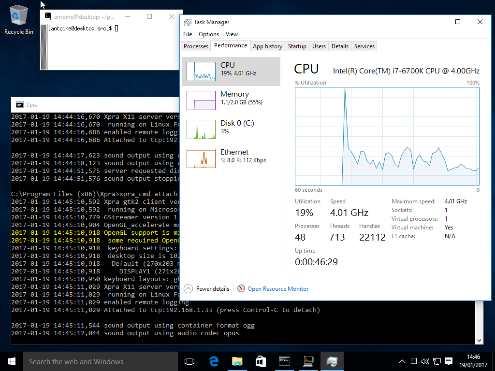The width and height of the screenshot is (495, 371).
Task: Click the Xpra console scroll down arrow
Action: point(479,341)
